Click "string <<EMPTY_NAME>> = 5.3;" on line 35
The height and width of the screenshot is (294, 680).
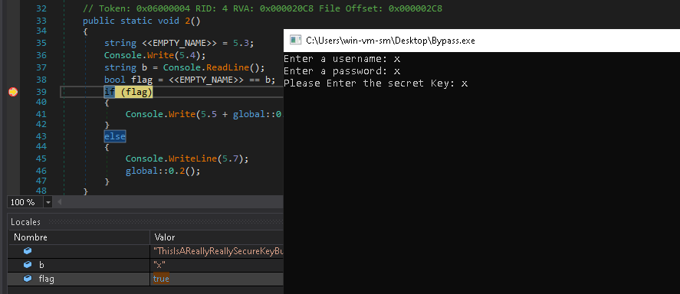coord(179,43)
